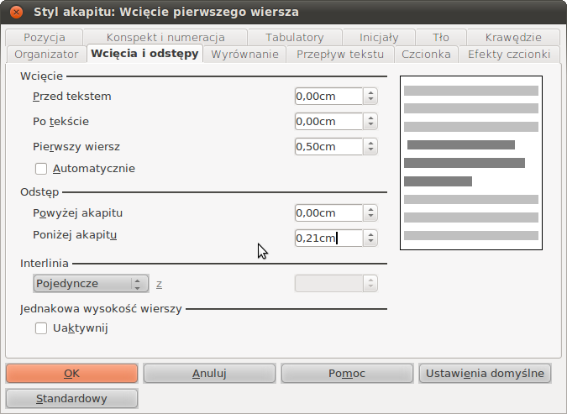Switch to the Wyrównanie tab

(244, 55)
